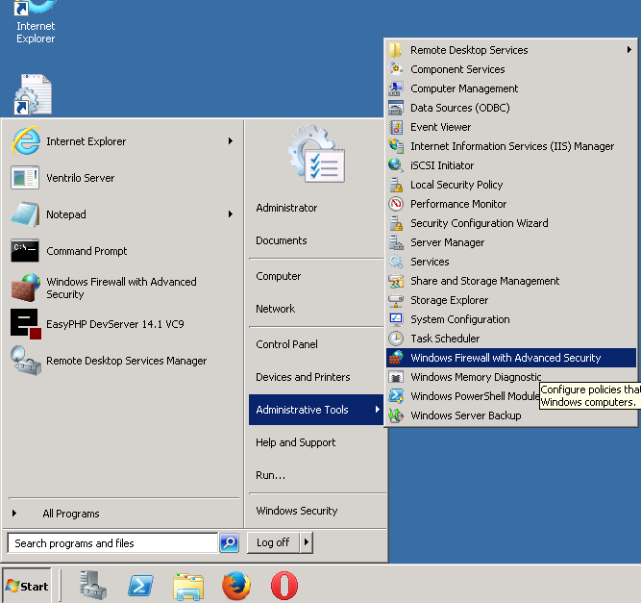Expand the Remote Desktop Services submenu arrow

[629, 50]
